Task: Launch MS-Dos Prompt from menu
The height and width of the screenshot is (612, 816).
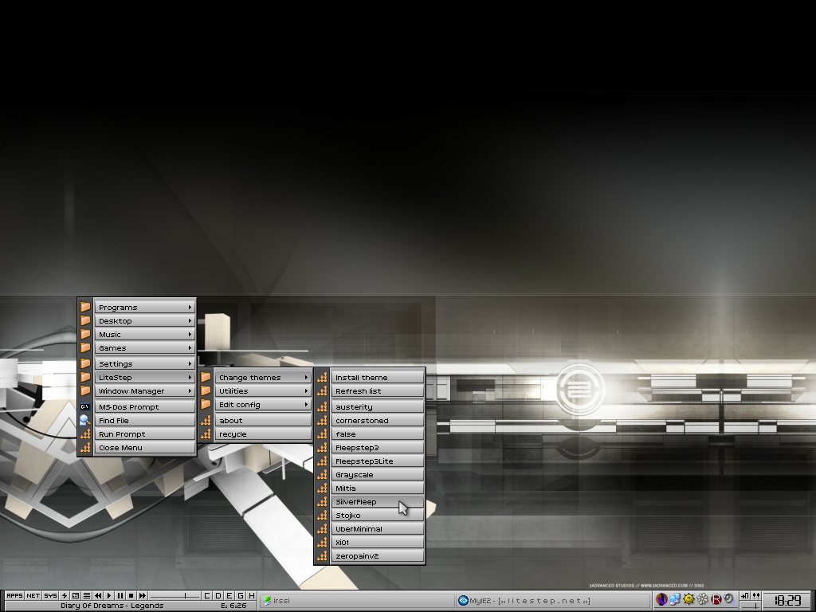Action: point(145,407)
